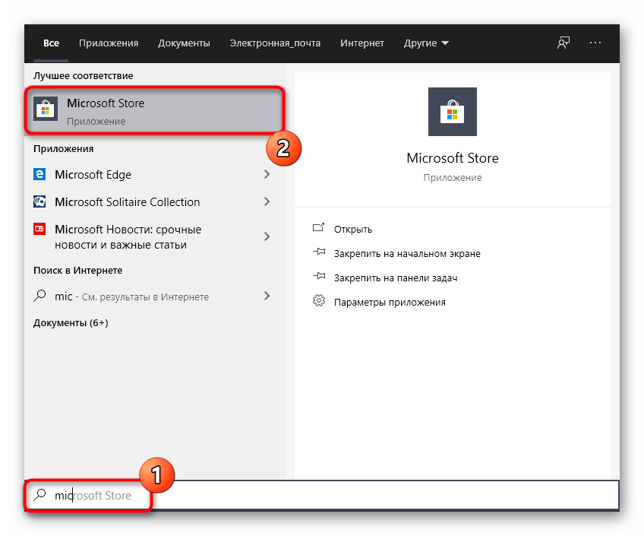
Task: Click the Microsoft Новости app icon
Action: click(40, 230)
